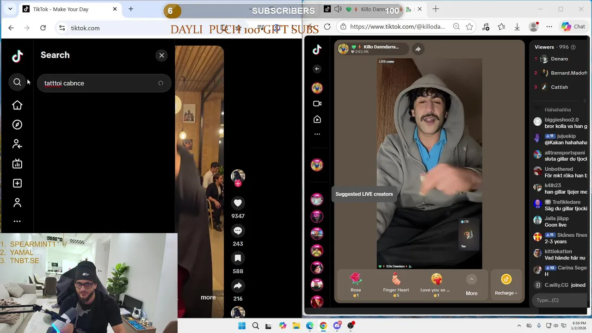
Task: Send a Finger Heart gift
Action: coord(396,285)
